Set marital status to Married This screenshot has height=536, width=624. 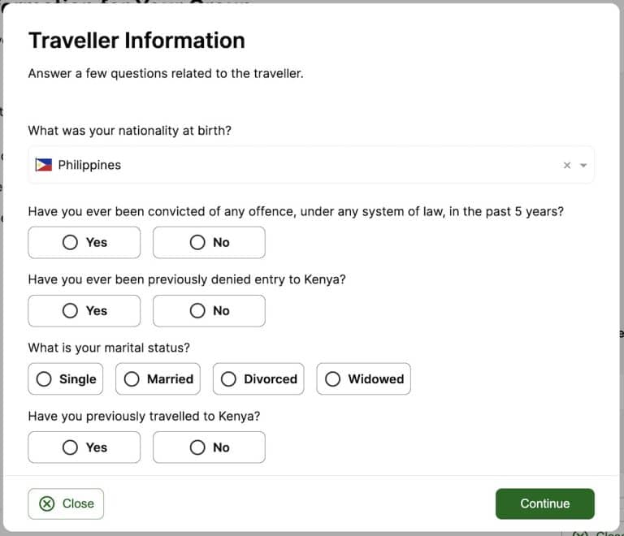158,378
